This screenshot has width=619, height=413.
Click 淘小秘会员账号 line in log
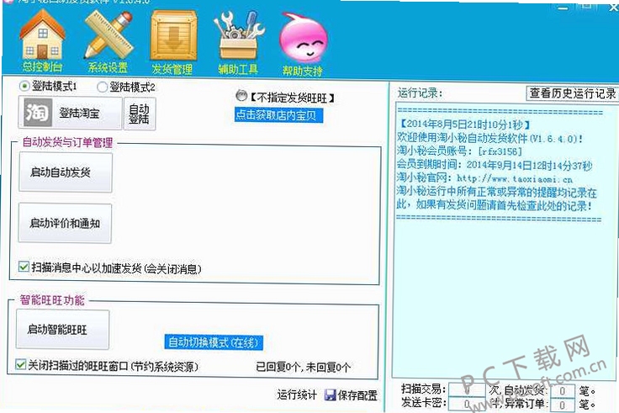459,151
